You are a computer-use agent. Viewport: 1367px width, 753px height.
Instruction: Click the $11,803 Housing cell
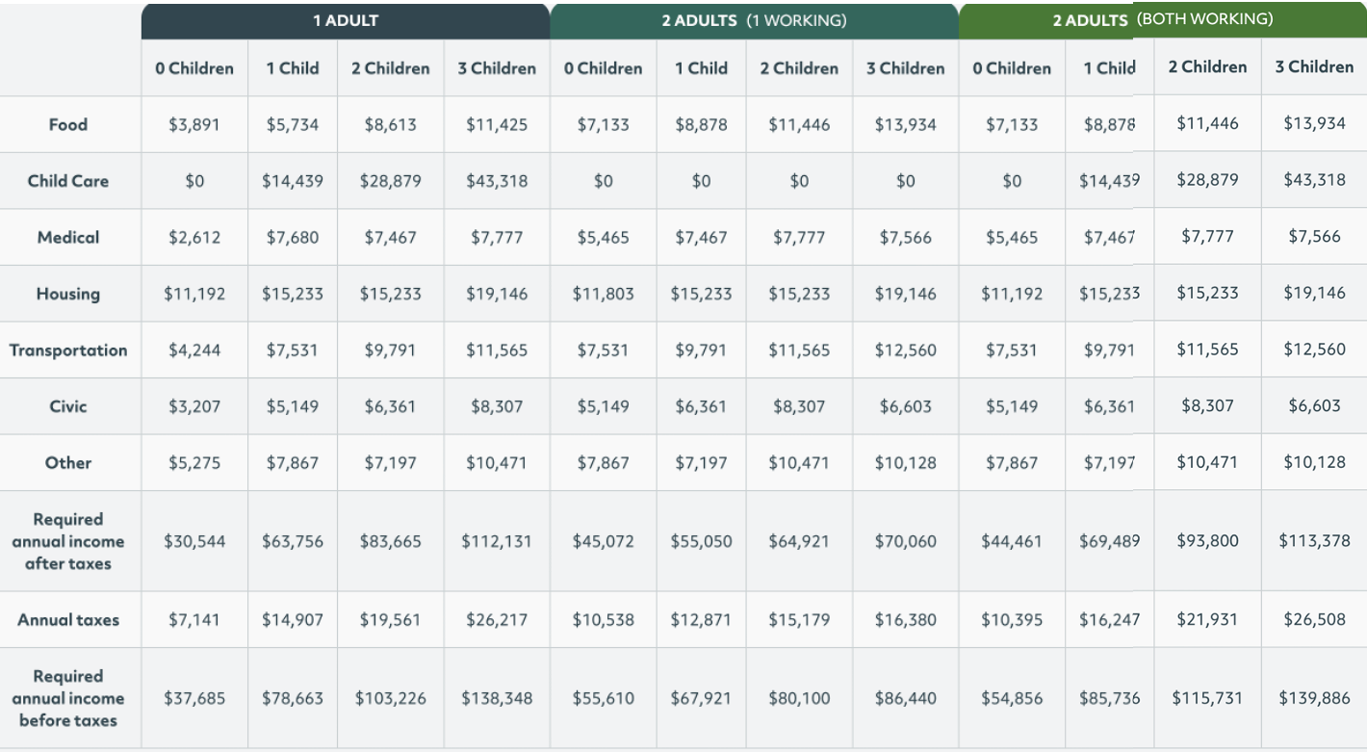pos(603,294)
